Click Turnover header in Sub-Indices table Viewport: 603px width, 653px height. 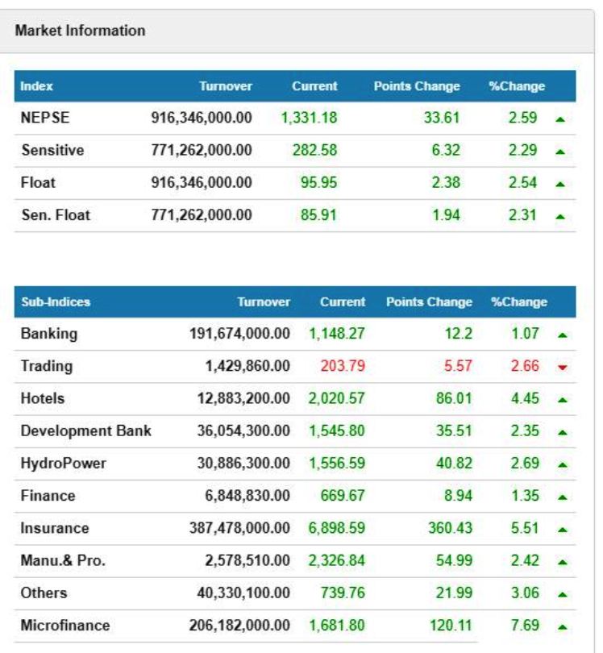(264, 302)
